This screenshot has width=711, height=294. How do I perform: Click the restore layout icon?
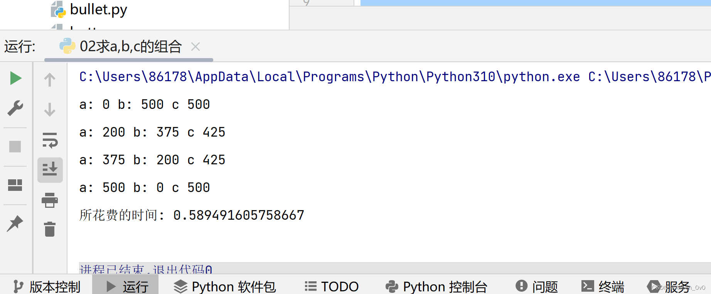15,185
